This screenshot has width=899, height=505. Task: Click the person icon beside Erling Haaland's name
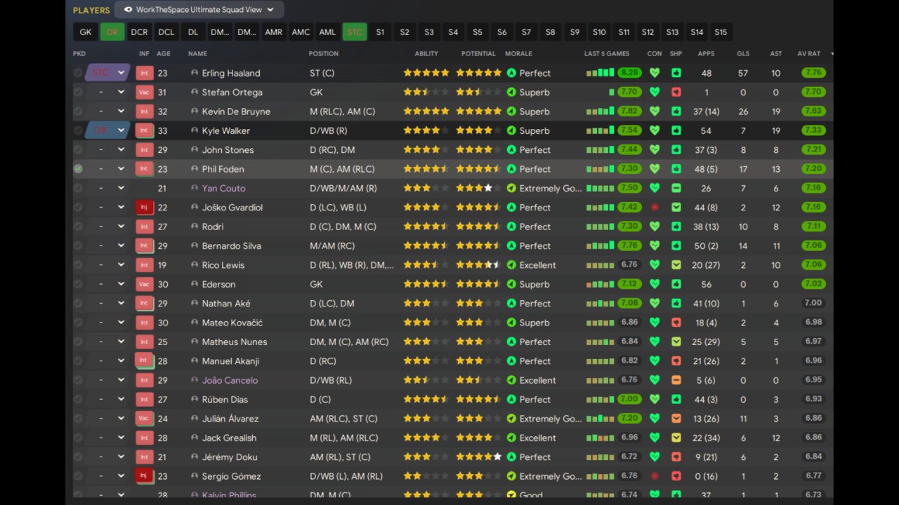click(195, 73)
